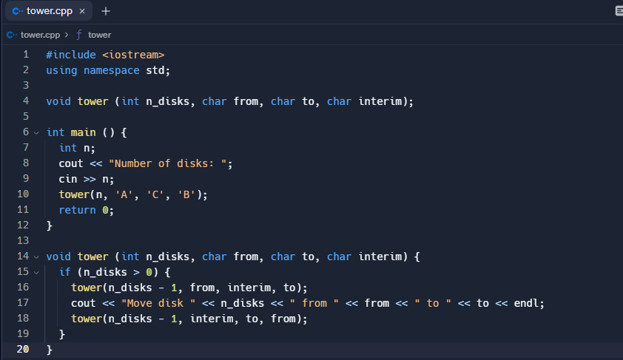The height and width of the screenshot is (360, 623).
Task: Click the C++ file icon in tower.cpp tab
Action: (x=18, y=11)
